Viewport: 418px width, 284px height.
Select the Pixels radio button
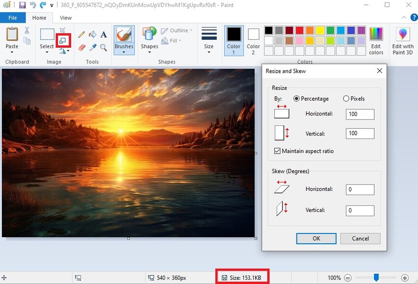click(x=346, y=99)
